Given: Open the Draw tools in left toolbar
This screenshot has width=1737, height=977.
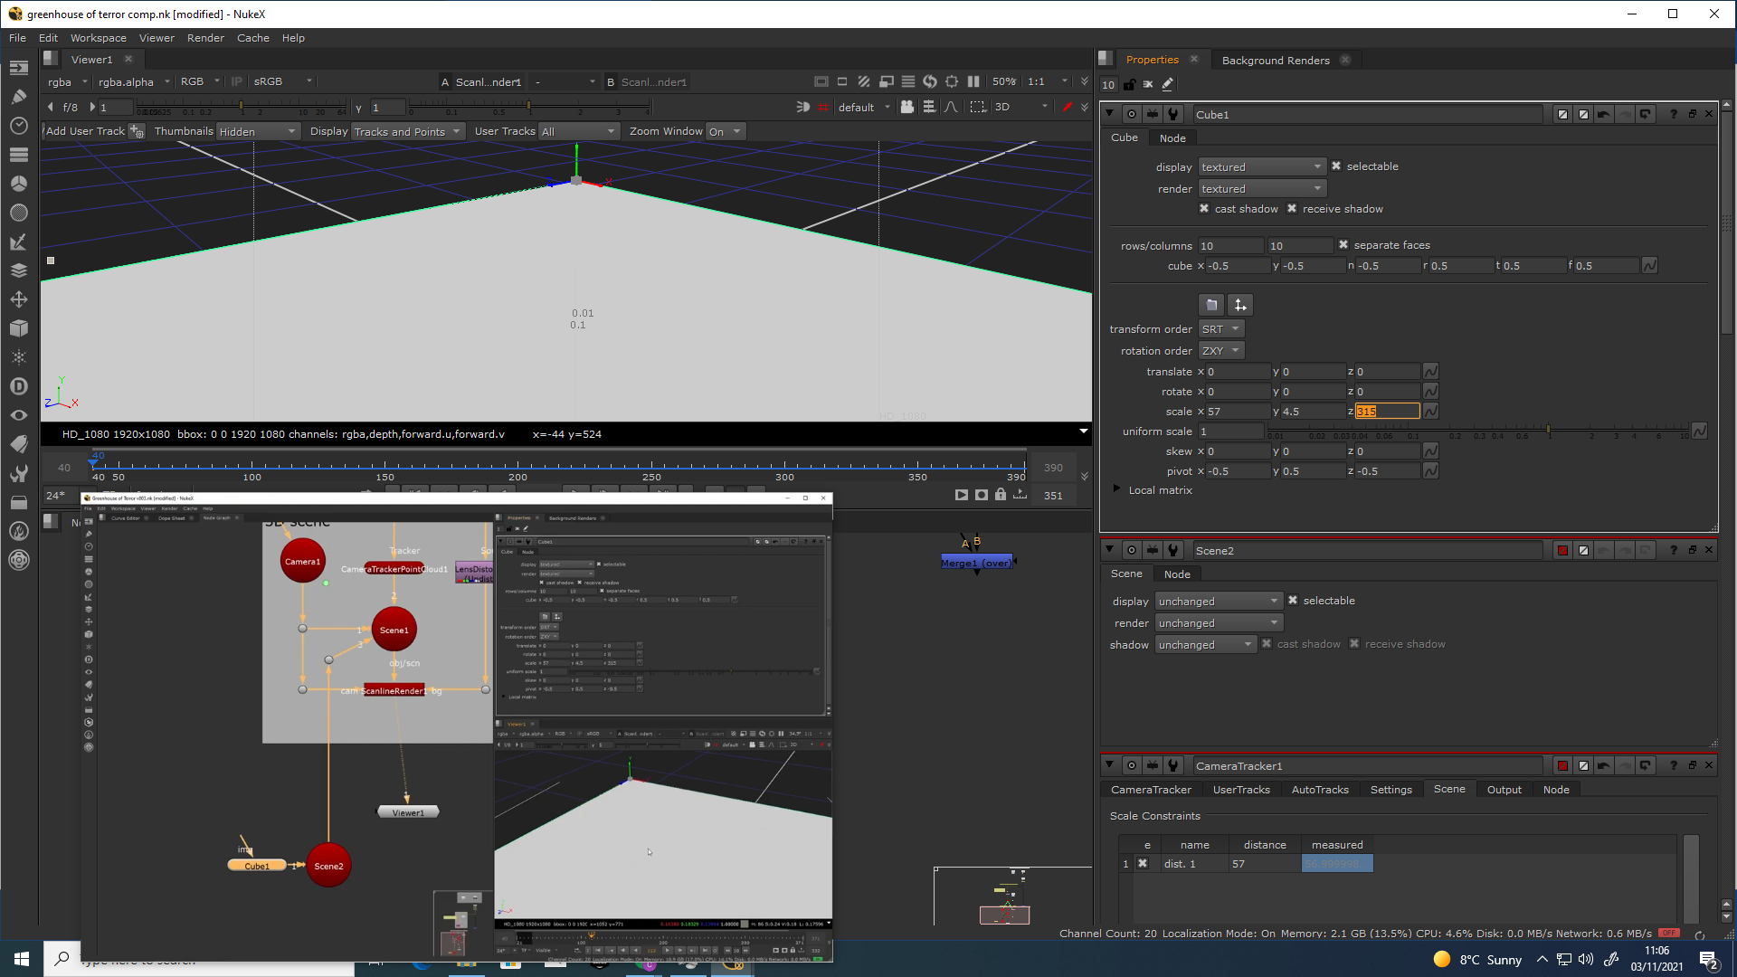Looking at the screenshot, I should [x=18, y=96].
